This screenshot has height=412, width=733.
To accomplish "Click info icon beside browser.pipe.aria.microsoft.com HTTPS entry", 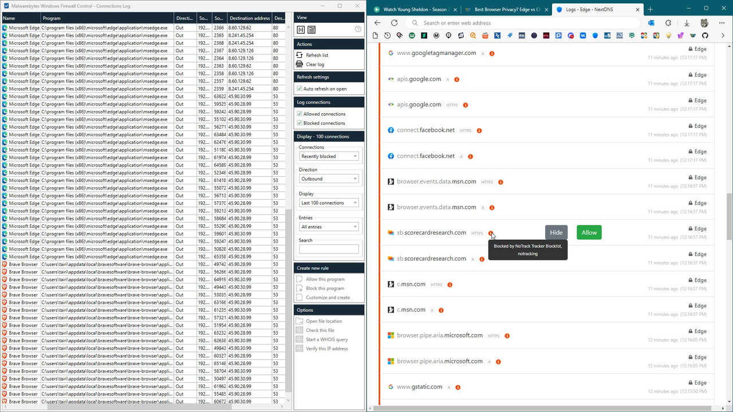I will [507, 336].
